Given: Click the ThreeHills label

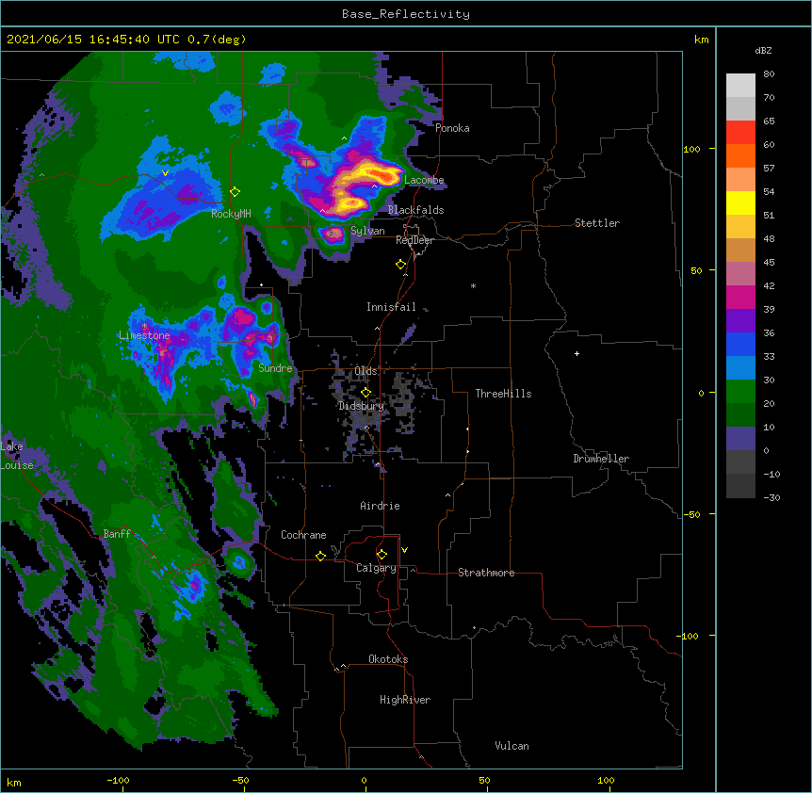Looking at the screenshot, I should tap(503, 394).
